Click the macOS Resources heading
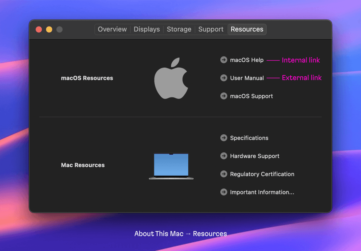 [x=87, y=78]
